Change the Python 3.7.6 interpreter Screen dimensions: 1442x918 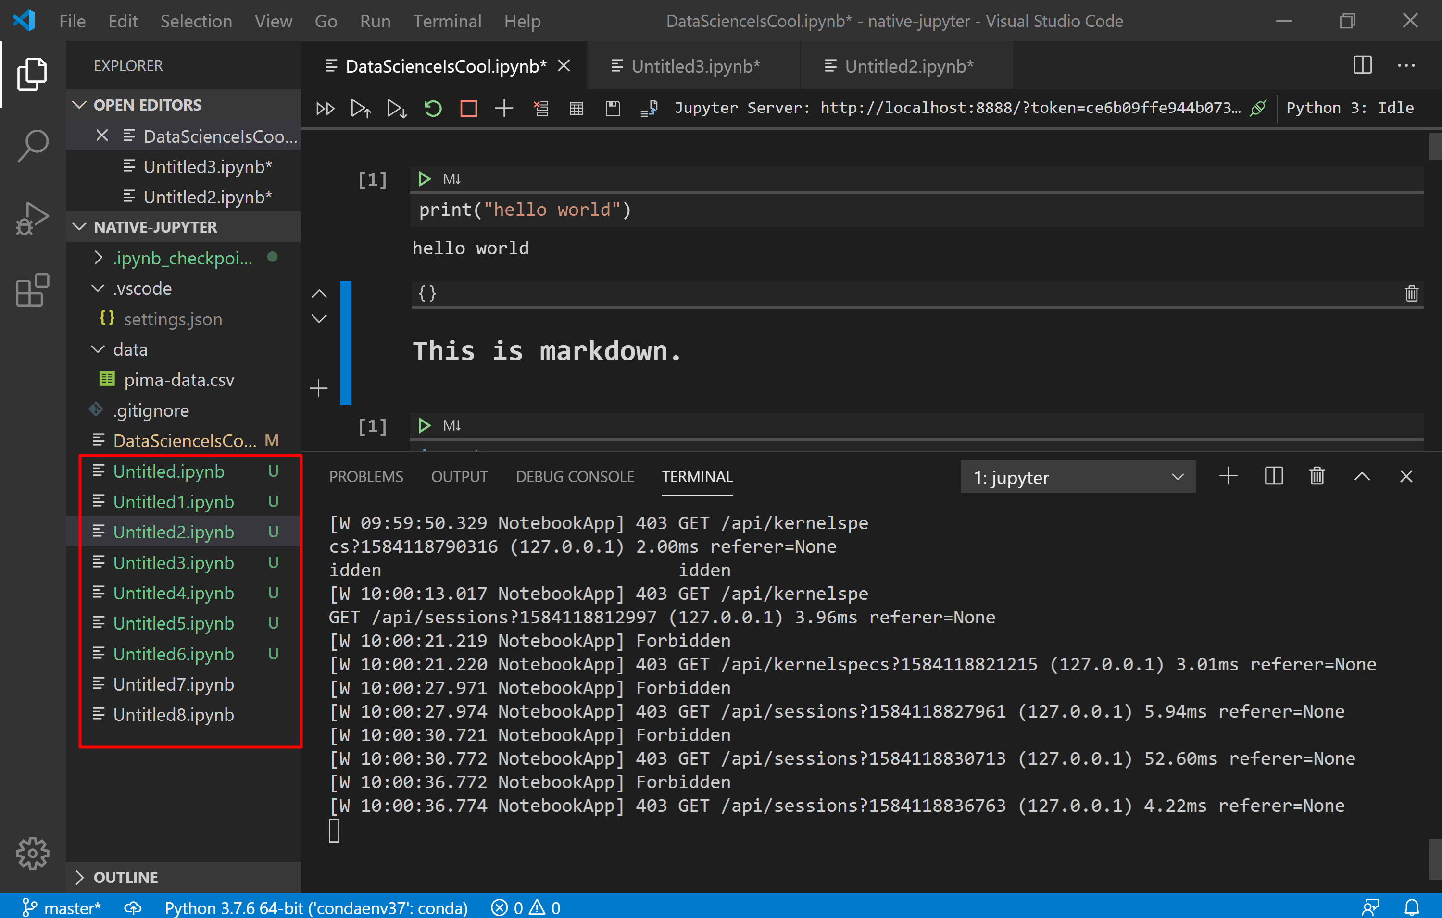(316, 907)
